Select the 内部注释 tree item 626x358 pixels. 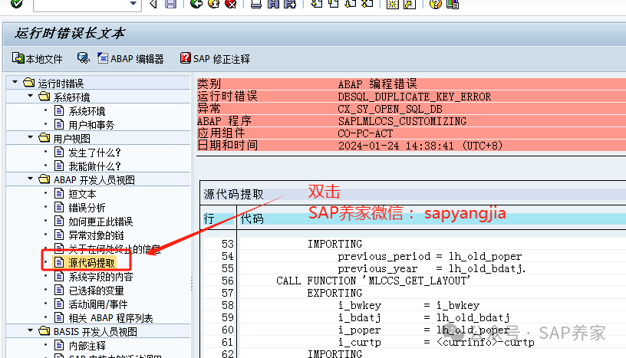pyautogui.click(x=87, y=346)
